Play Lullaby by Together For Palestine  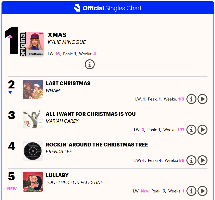point(202,191)
